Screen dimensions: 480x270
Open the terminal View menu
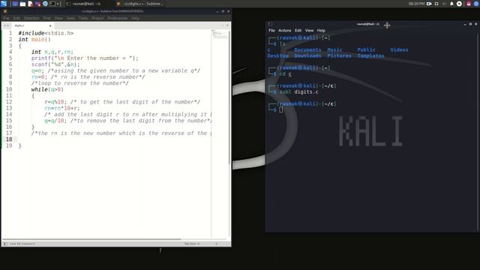coord(309,31)
